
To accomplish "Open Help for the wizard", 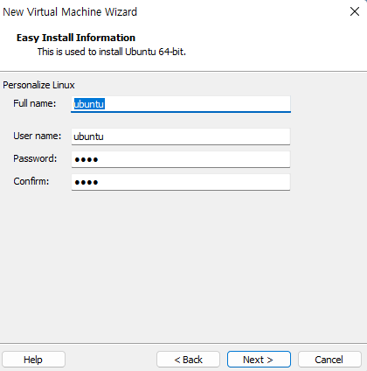I will 33,360.
